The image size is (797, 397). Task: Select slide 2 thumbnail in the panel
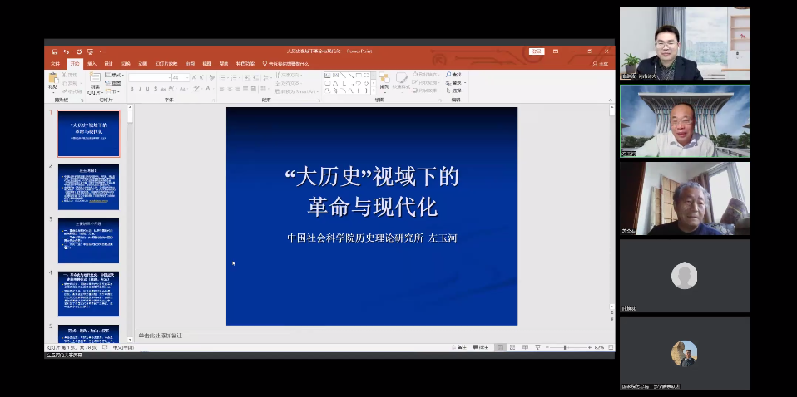coord(88,187)
